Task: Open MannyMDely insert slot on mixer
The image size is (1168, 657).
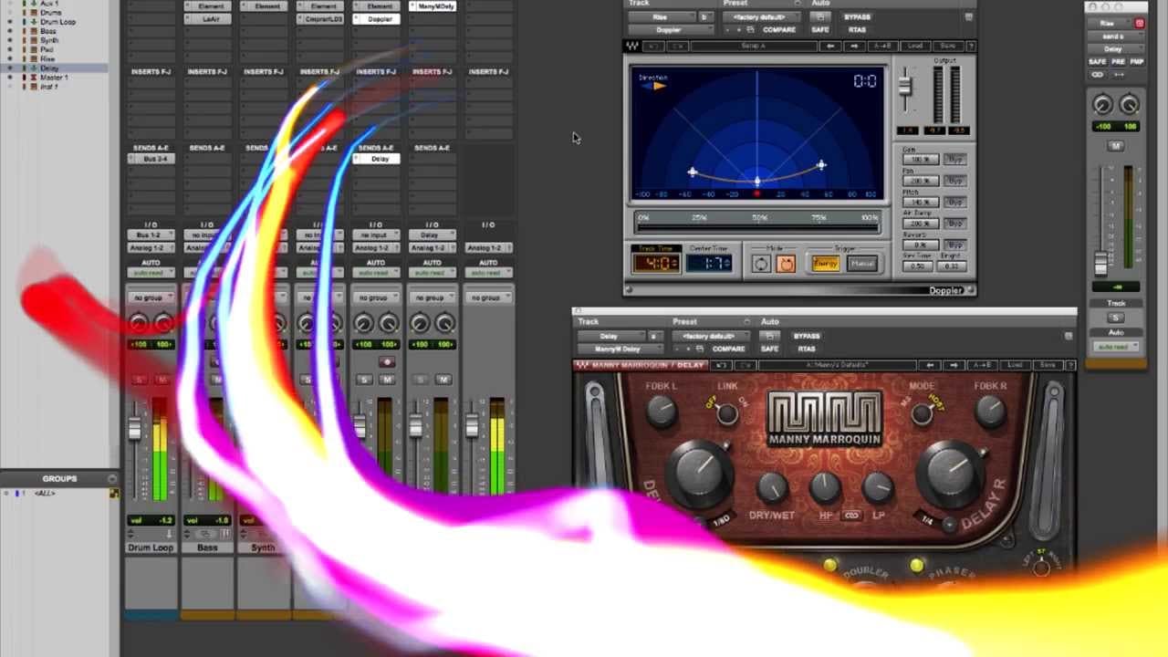Action: pyautogui.click(x=433, y=6)
